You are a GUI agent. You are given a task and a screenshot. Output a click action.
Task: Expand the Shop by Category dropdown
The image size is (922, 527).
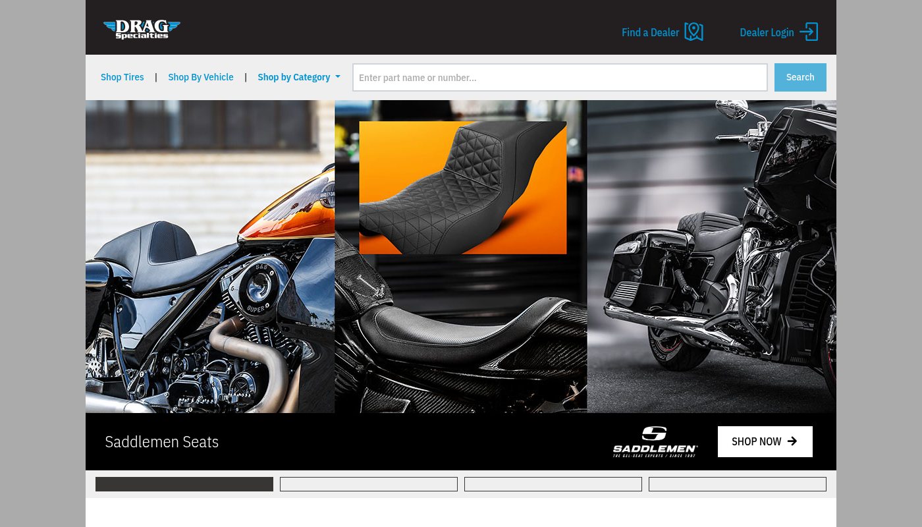pyautogui.click(x=294, y=77)
